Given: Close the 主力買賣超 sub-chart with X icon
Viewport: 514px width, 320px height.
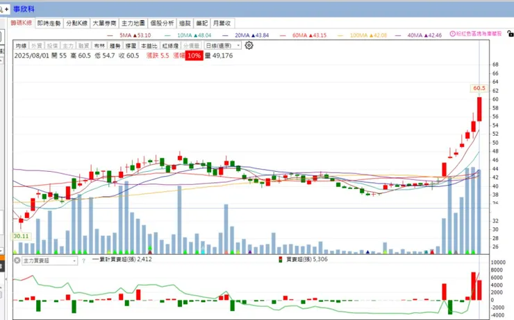Looking at the screenshot, I should pyautogui.click(x=17, y=260).
